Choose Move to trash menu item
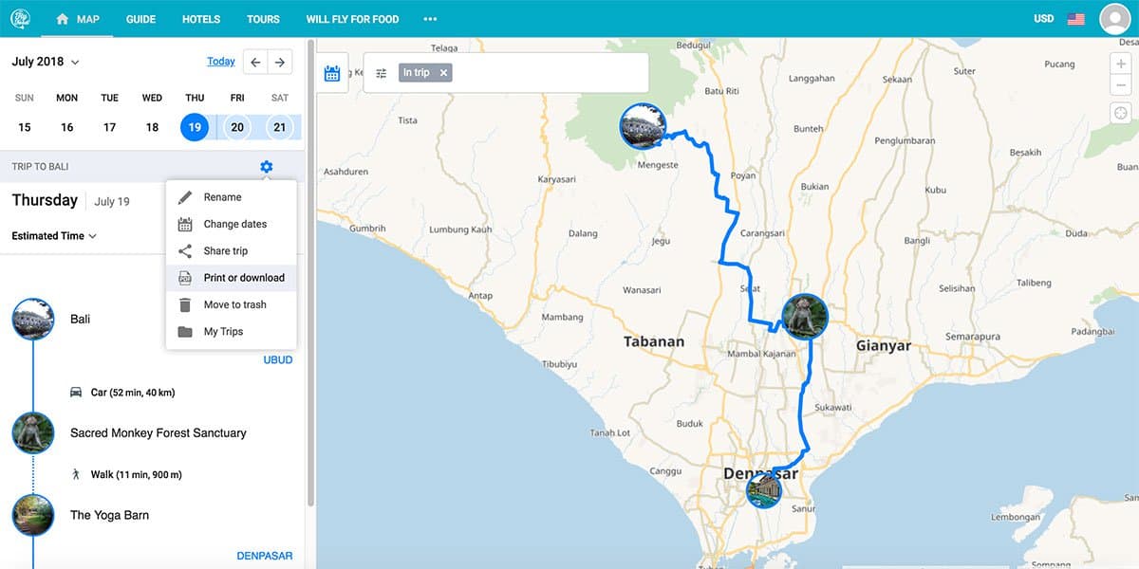1139x569 pixels. click(232, 304)
